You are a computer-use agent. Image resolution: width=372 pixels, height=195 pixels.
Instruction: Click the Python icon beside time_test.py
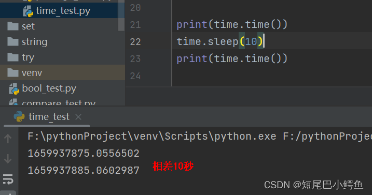point(28,11)
